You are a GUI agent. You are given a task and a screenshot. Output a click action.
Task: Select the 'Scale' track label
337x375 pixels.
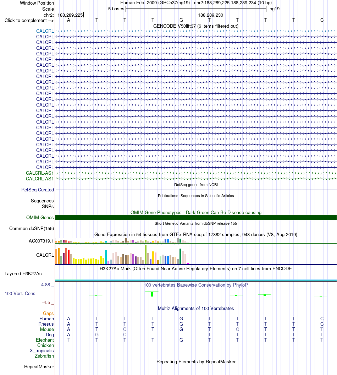tap(48, 9)
